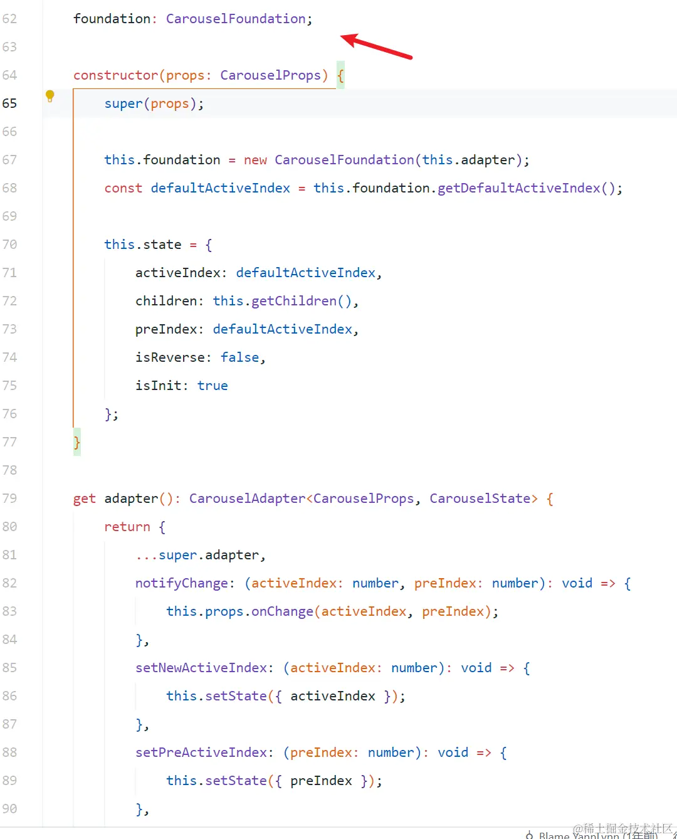677x839 pixels.
Task: Click CarouselState generic argument on line 79
Action: click(480, 499)
